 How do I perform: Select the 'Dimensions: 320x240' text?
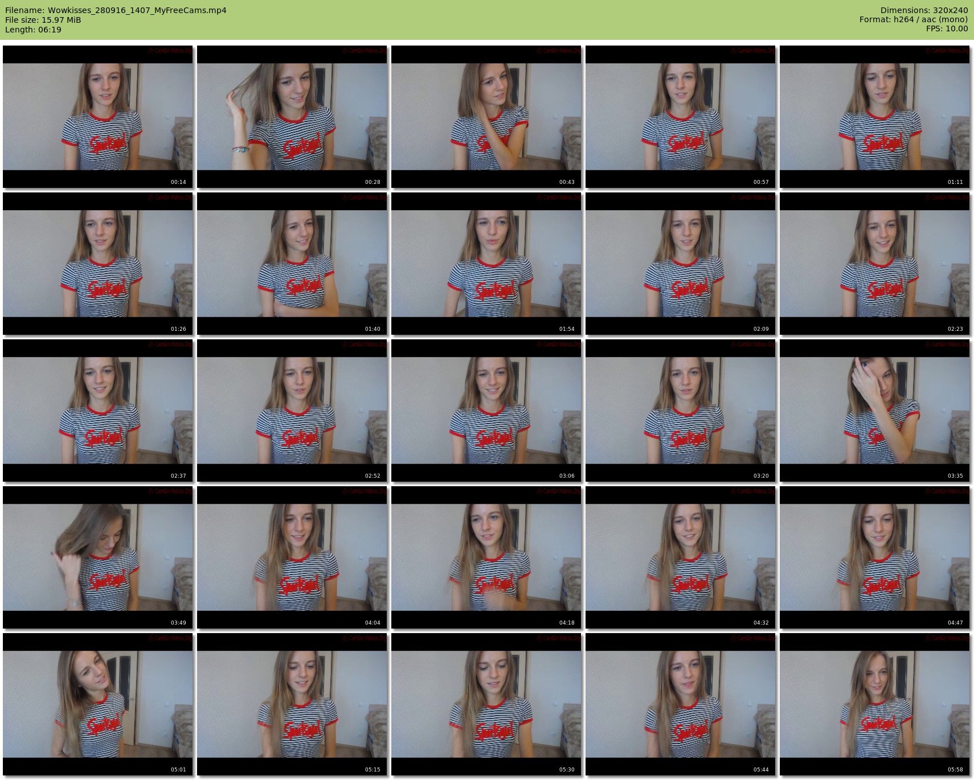click(924, 10)
